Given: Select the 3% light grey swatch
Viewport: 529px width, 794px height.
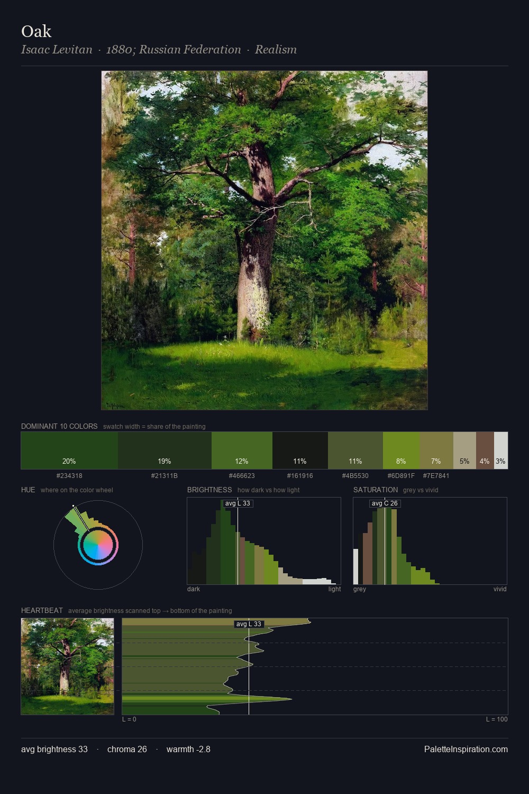Looking at the screenshot, I should [x=500, y=450].
